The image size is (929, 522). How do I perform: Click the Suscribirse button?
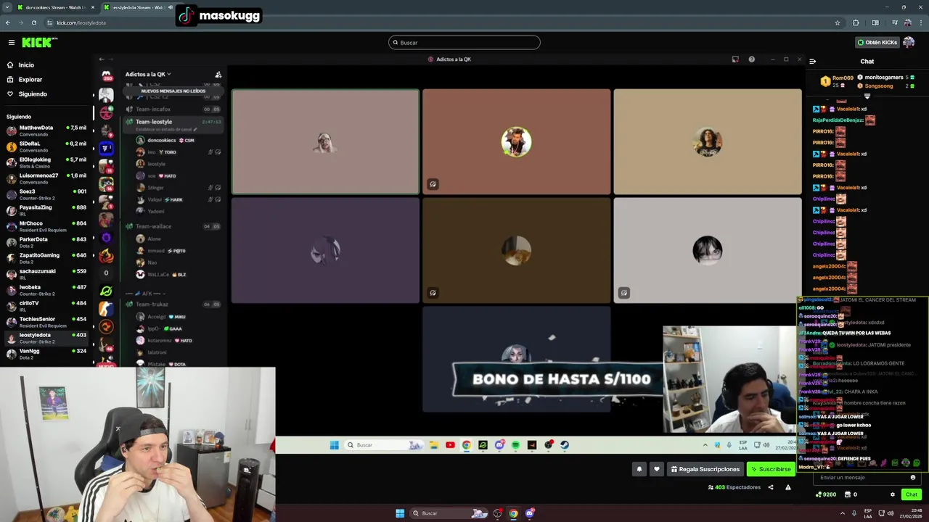(771, 469)
